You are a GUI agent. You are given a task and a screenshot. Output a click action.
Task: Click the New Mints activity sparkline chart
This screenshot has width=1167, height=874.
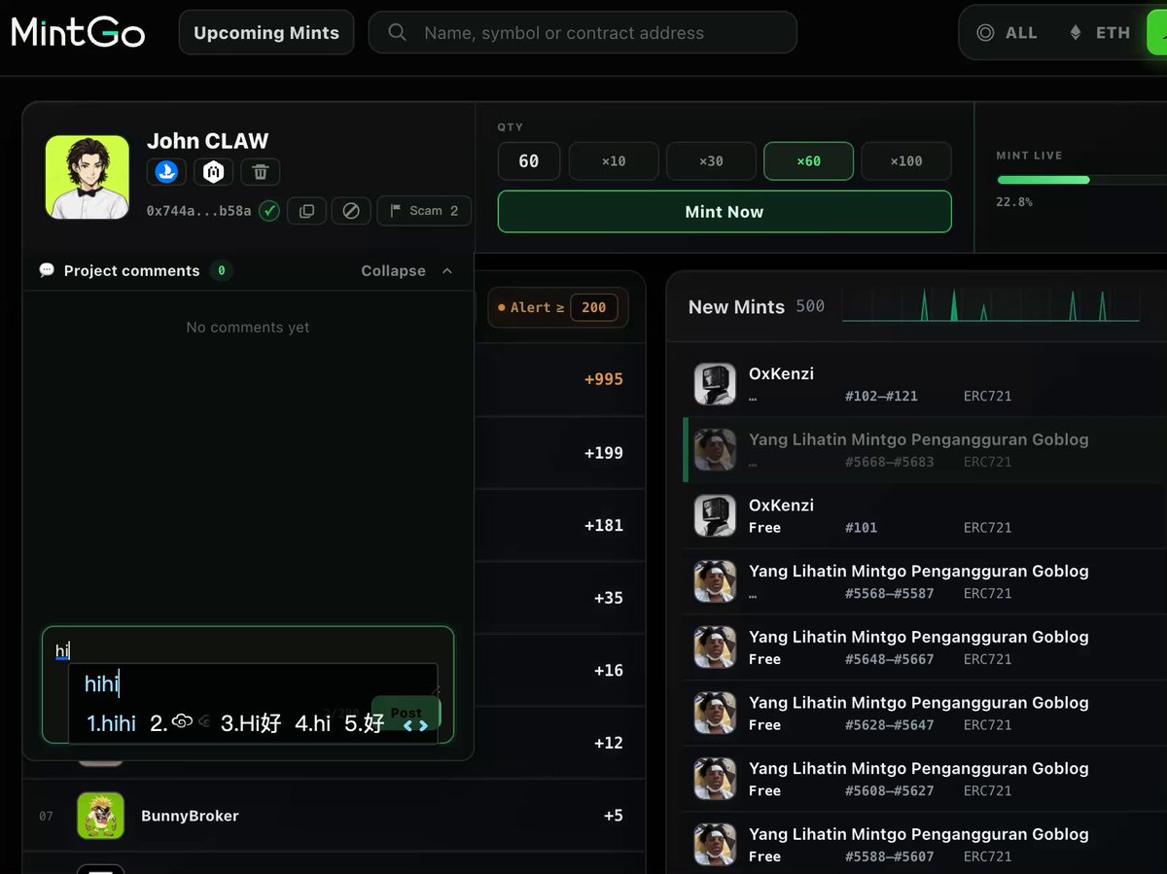click(x=990, y=305)
